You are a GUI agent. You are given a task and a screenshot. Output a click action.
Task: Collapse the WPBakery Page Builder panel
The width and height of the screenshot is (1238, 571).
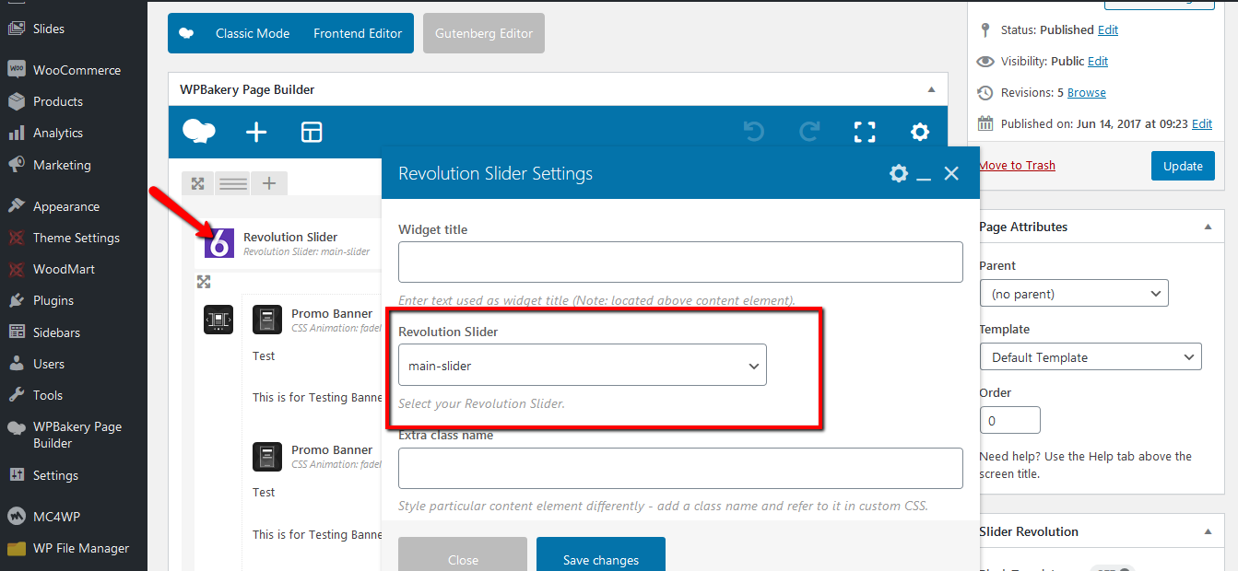click(x=931, y=89)
